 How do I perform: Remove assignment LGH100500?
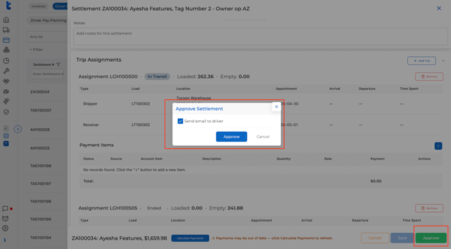click(x=429, y=77)
